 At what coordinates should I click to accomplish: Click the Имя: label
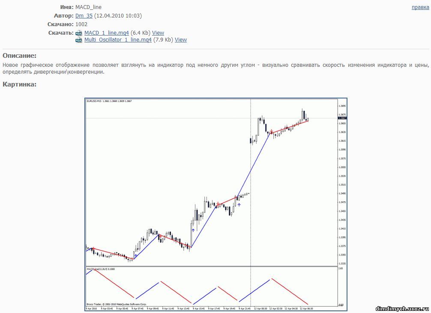67,7
